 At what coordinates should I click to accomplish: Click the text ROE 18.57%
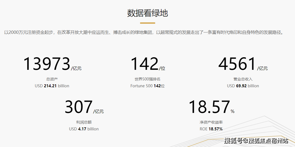(x=211, y=129)
